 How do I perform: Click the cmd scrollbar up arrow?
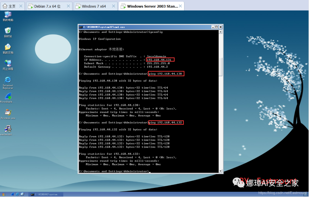[221, 32]
